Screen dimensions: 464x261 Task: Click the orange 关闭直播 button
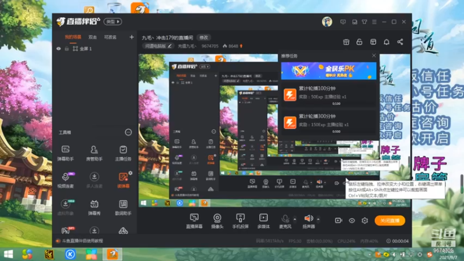pyautogui.click(x=390, y=220)
